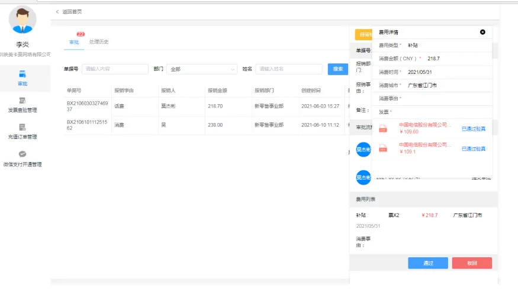Click the 李炎 user avatar
The image size is (518, 294).
[x=22, y=20]
